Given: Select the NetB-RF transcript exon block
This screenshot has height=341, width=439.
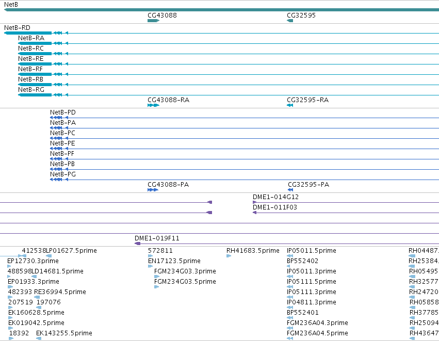Looking at the screenshot, I should 35,74.
